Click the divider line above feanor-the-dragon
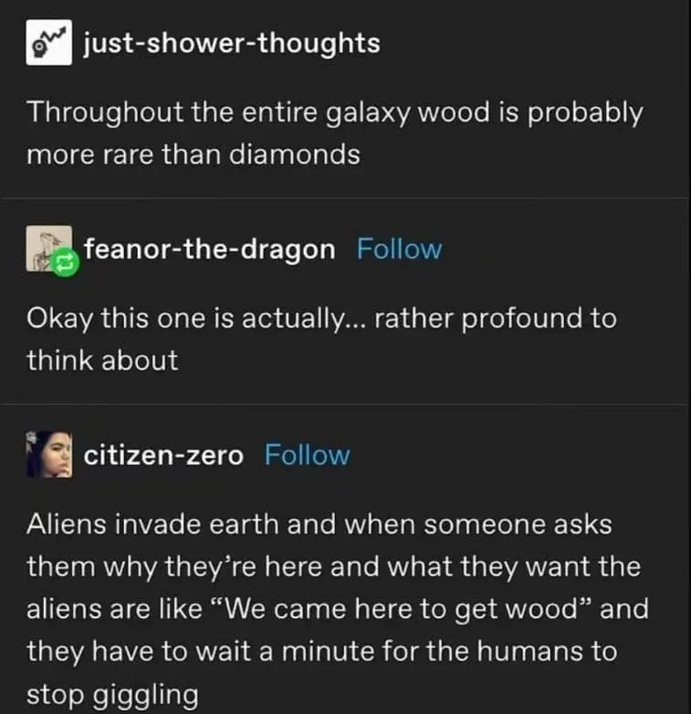 pyautogui.click(x=344, y=199)
